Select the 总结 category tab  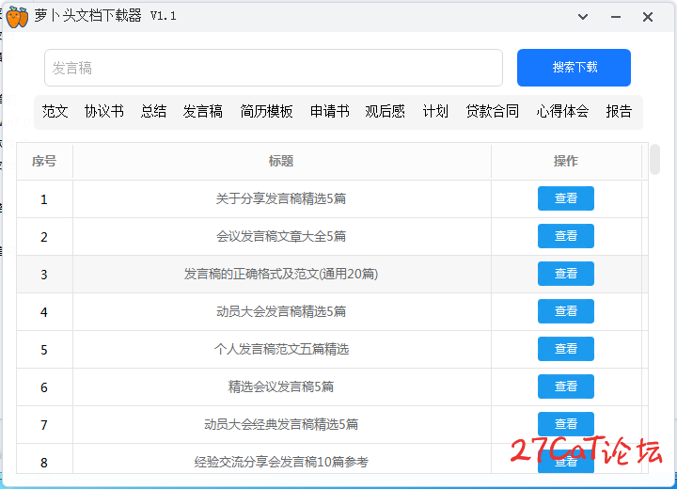pyautogui.click(x=153, y=112)
